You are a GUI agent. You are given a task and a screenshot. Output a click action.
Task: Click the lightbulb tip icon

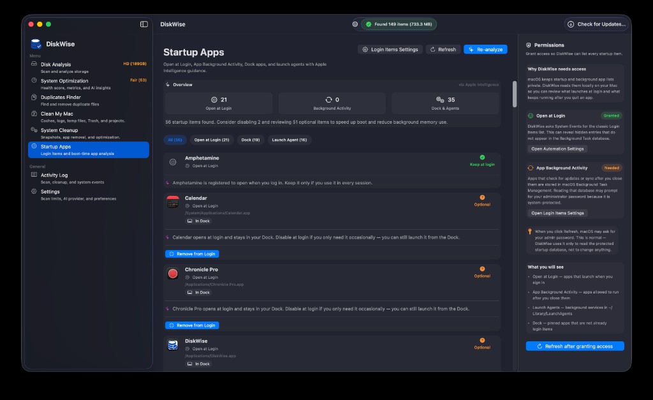point(530,231)
